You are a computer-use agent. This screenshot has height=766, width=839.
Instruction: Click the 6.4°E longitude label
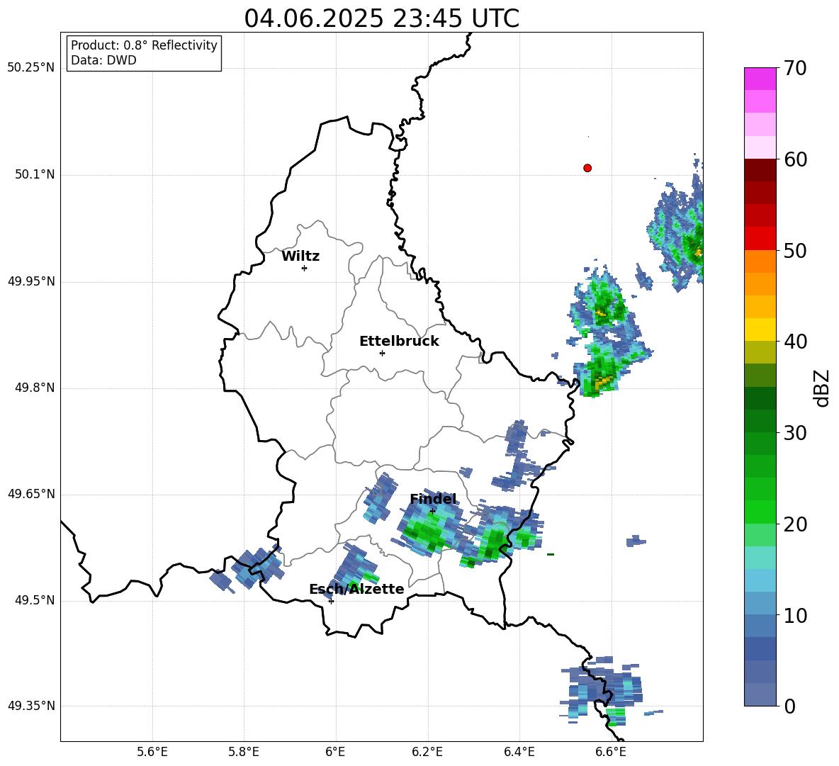(x=519, y=752)
